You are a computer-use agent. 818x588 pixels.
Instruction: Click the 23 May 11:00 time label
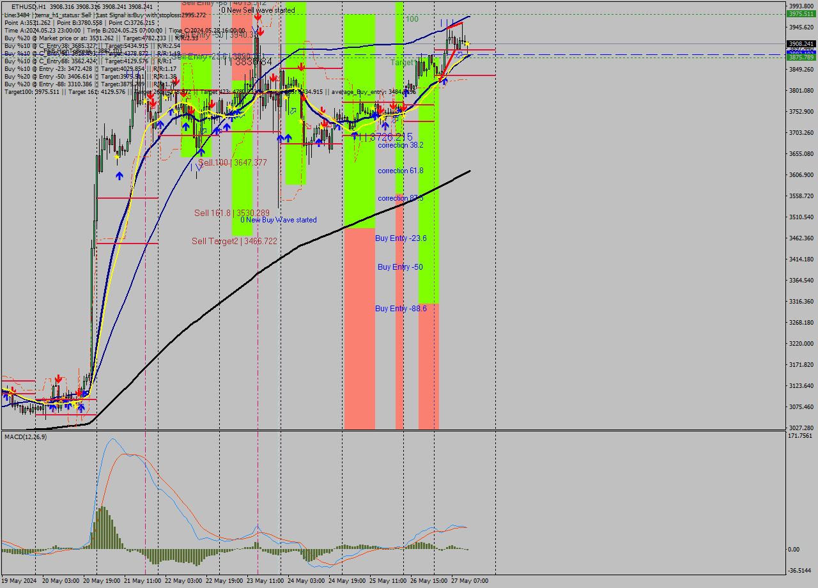click(x=265, y=581)
